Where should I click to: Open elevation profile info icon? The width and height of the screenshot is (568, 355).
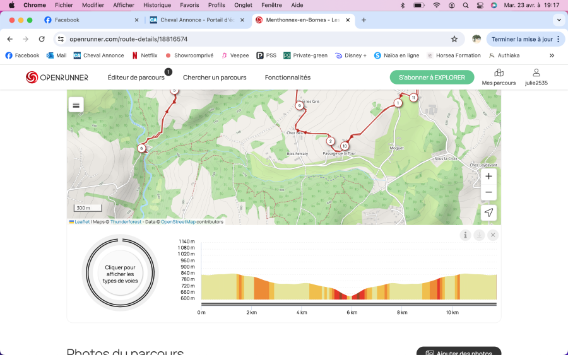pos(466,235)
